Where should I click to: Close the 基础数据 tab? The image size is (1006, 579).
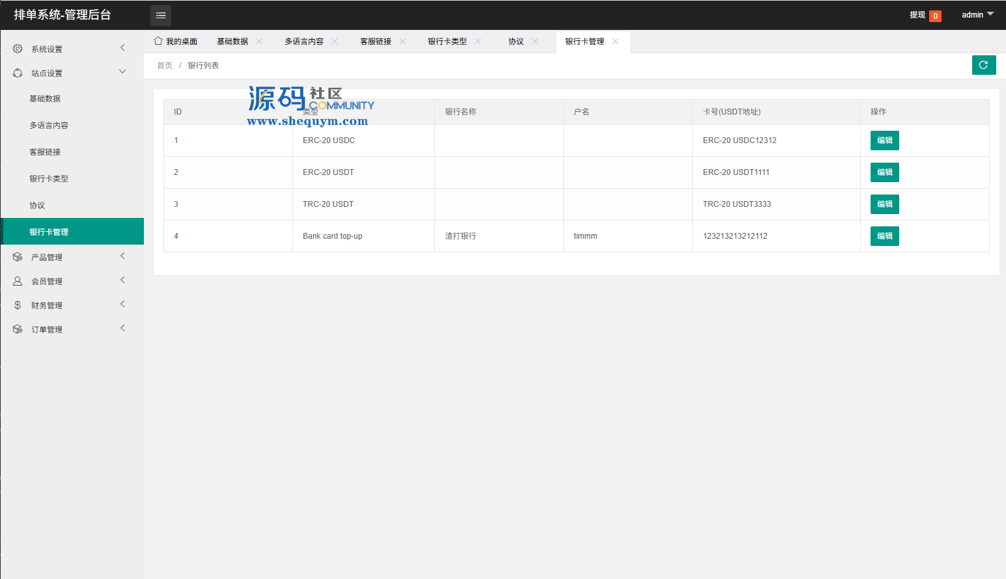click(x=259, y=42)
